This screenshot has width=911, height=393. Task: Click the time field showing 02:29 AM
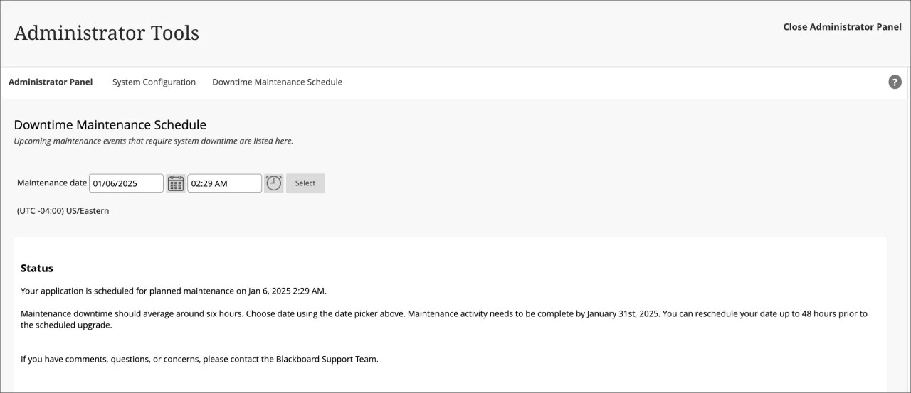224,183
